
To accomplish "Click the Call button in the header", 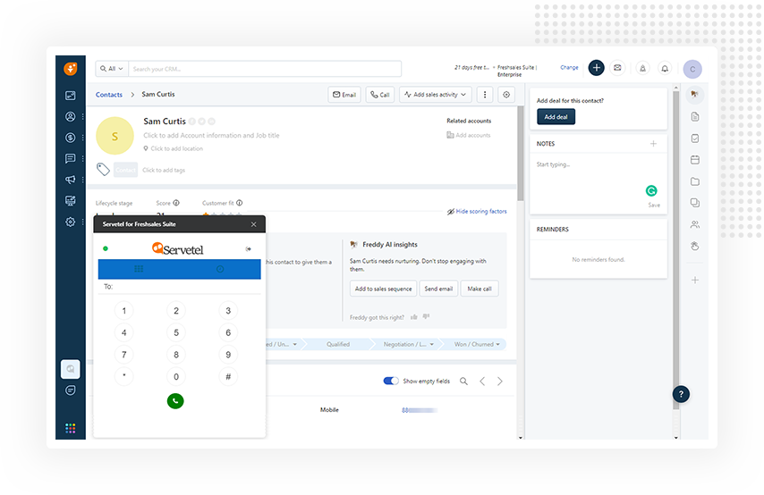I will tap(380, 95).
